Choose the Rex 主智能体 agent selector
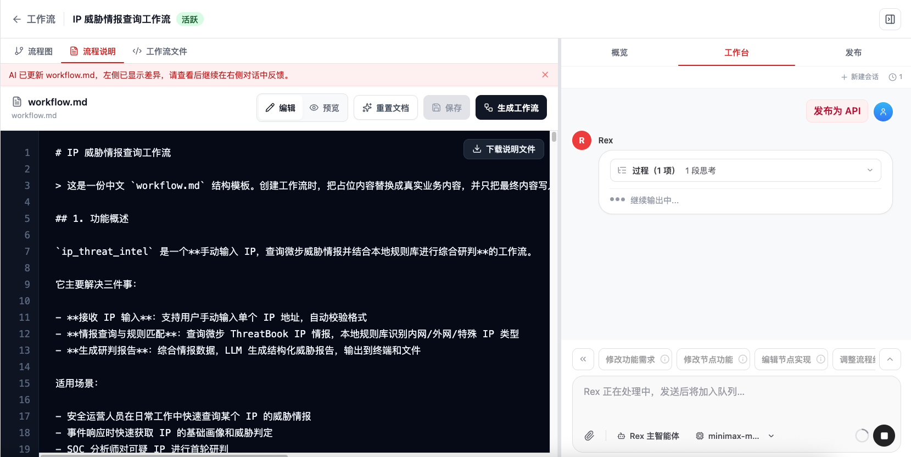 (649, 436)
